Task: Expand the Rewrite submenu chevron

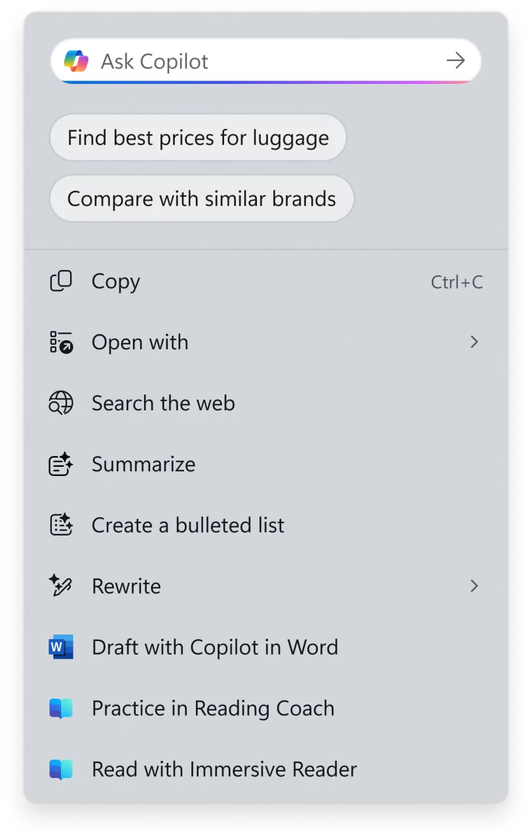Action: tap(474, 586)
